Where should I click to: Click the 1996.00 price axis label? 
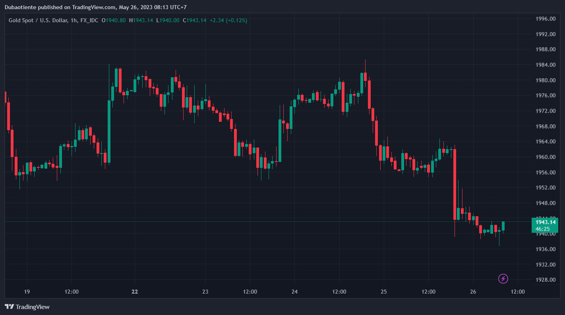click(x=545, y=19)
